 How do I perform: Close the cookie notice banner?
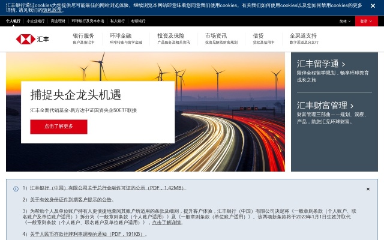point(373,6)
